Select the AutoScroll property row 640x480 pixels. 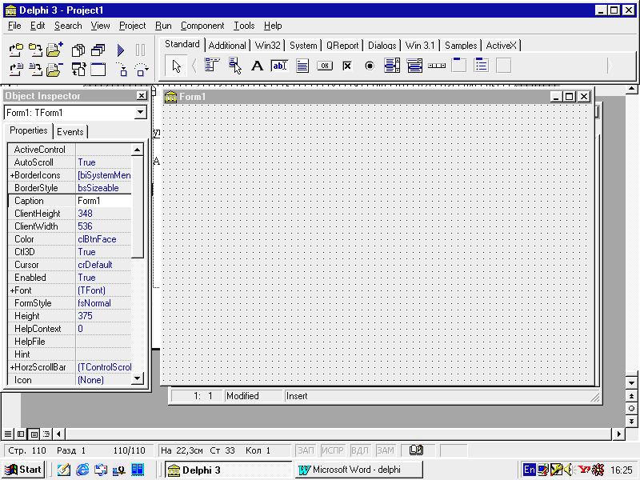tap(70, 162)
